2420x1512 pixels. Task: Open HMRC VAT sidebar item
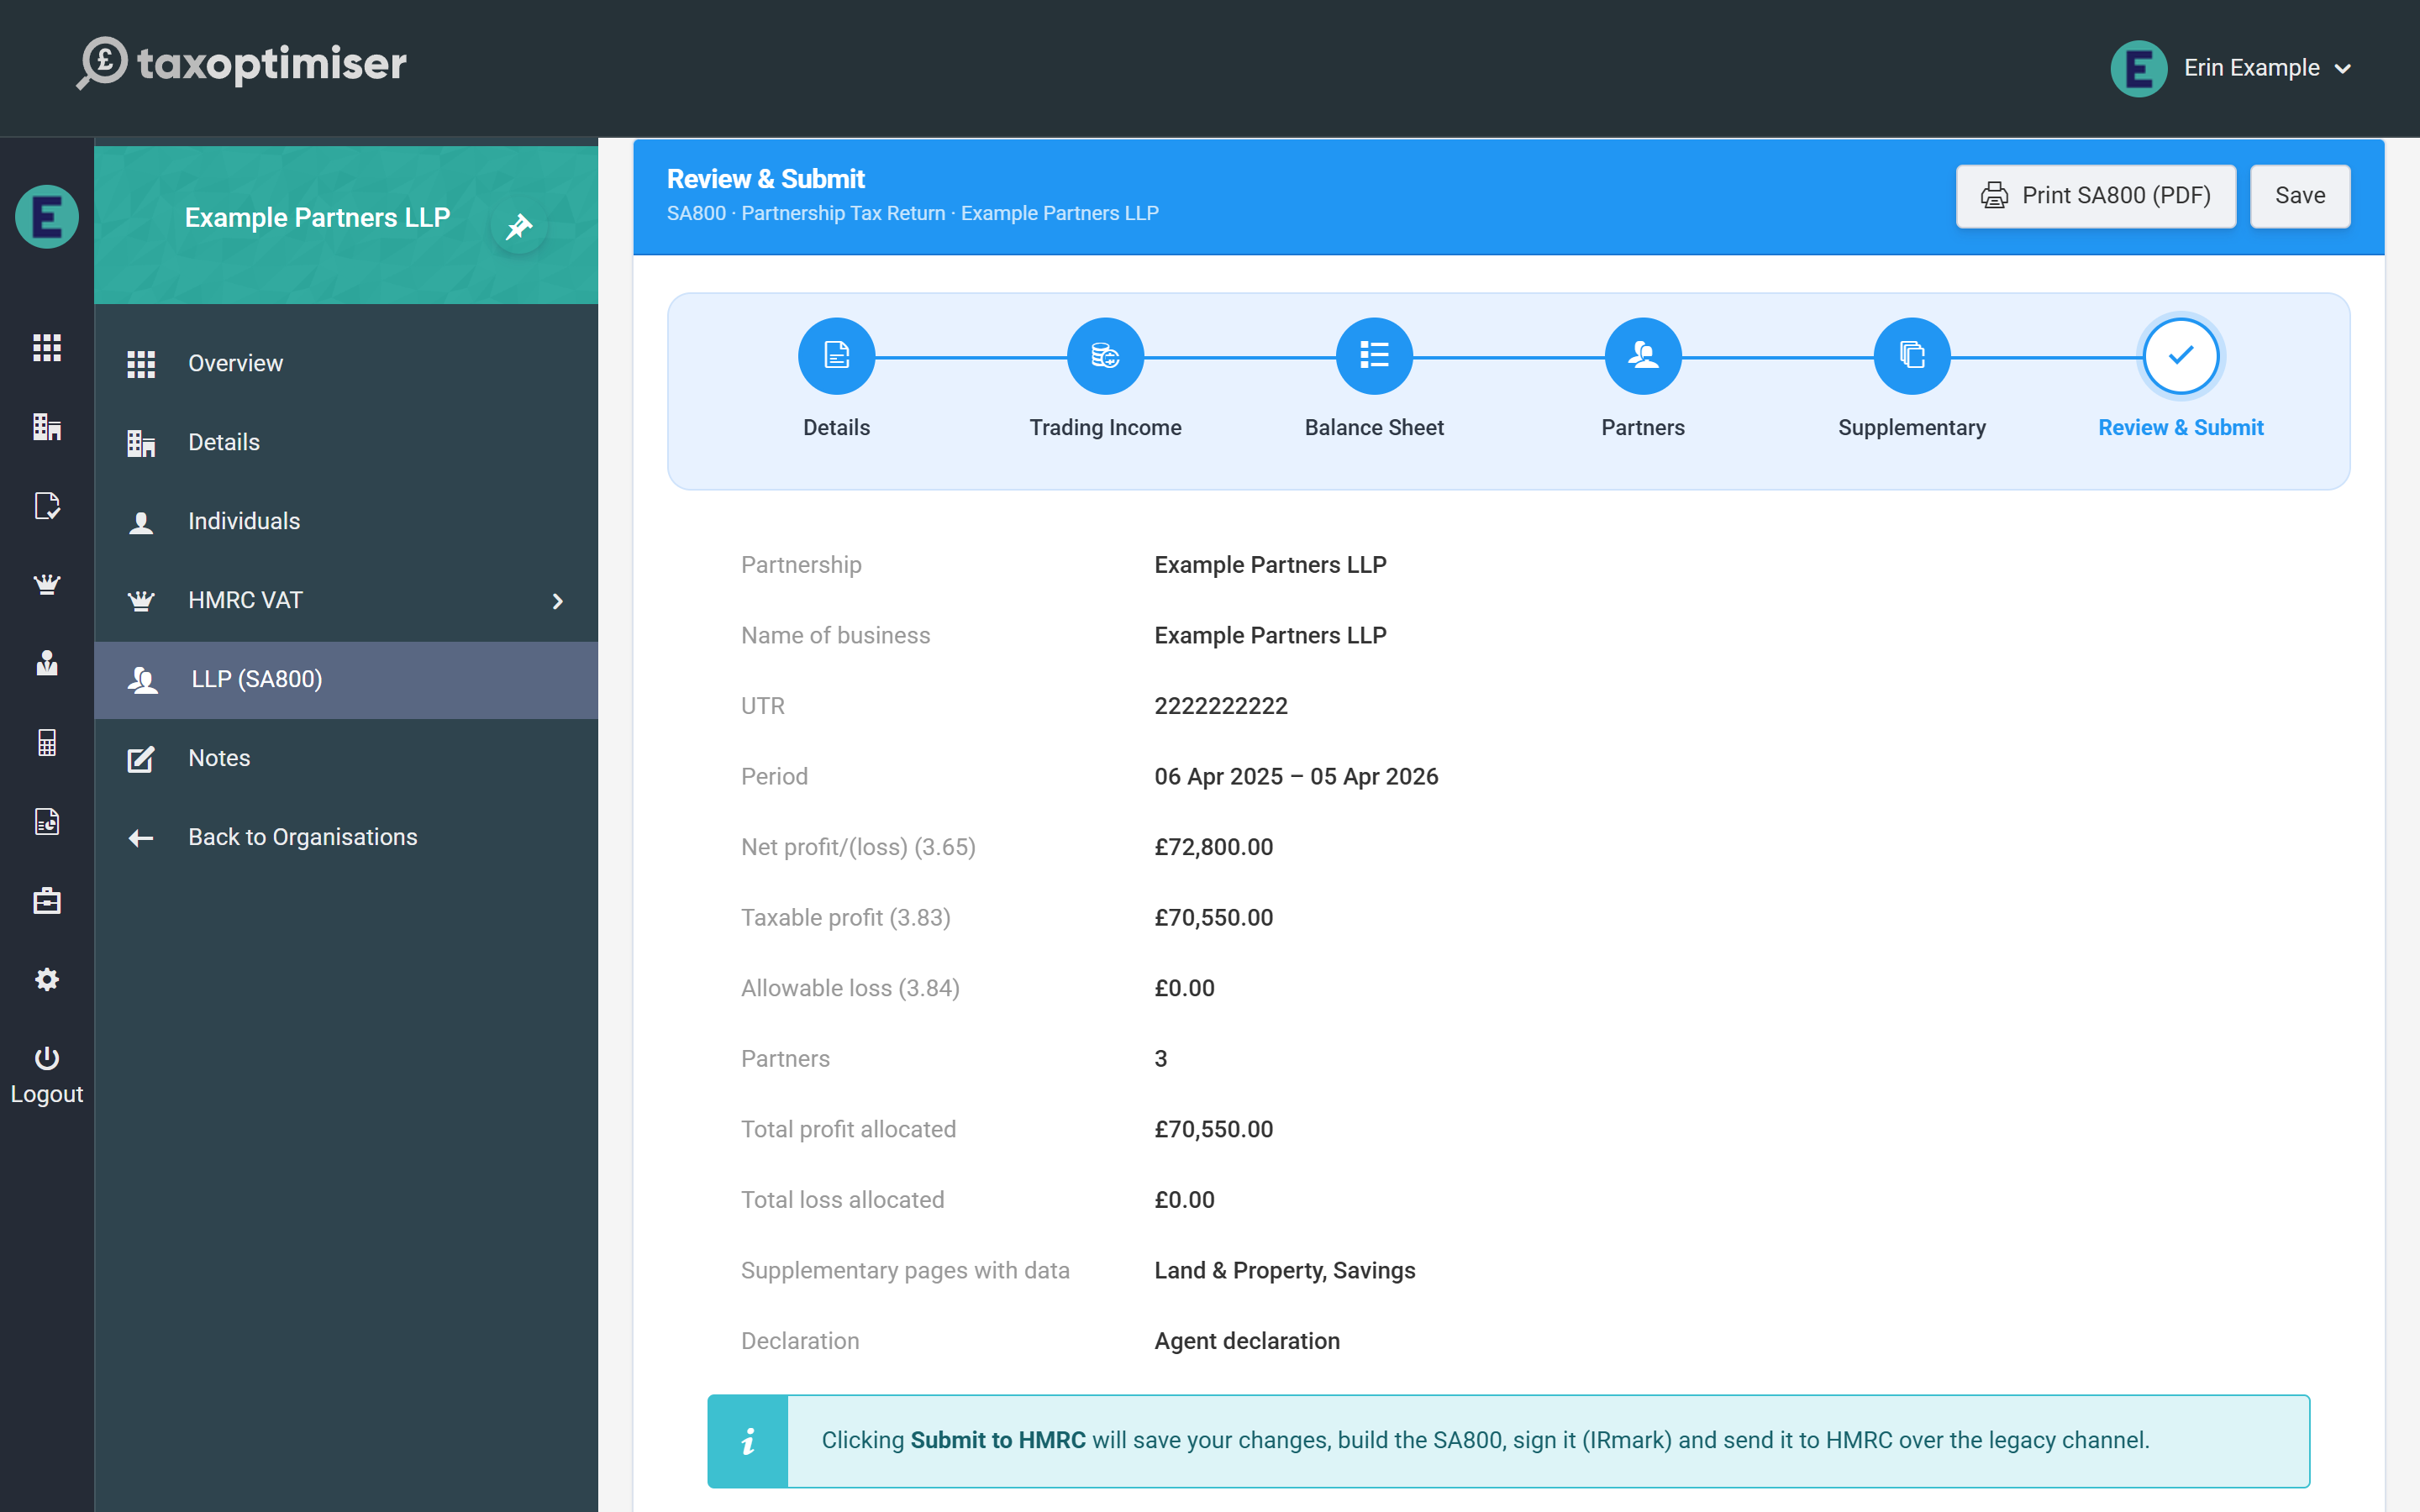point(346,600)
